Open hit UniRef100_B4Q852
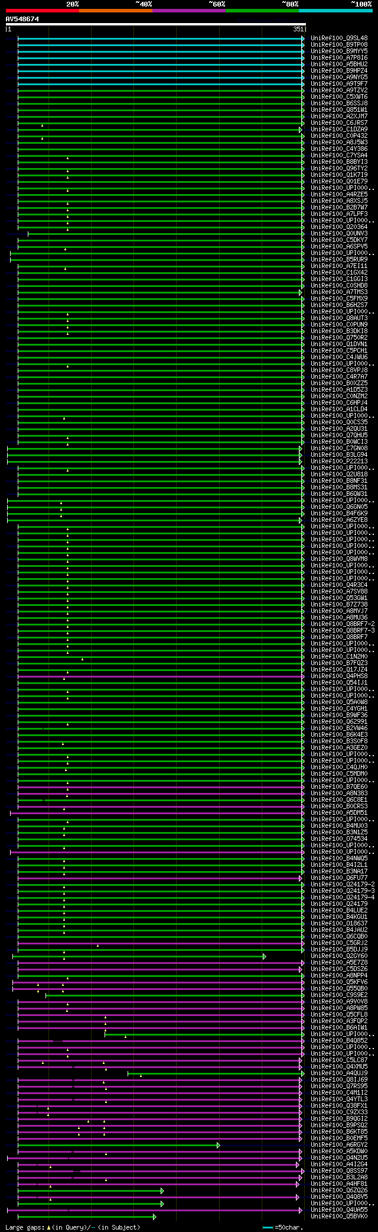The height and width of the screenshot is (1232, 378). tap(339, 1041)
